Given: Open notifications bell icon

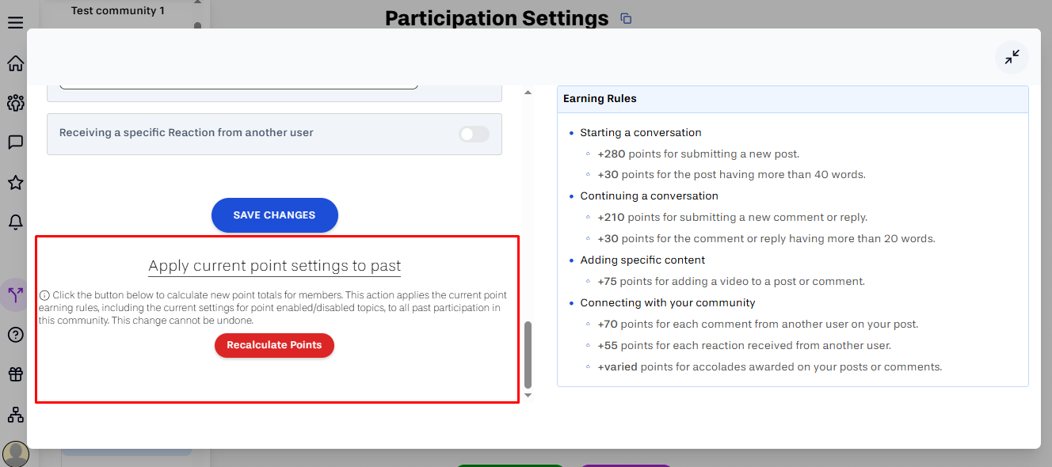Looking at the screenshot, I should 15,222.
